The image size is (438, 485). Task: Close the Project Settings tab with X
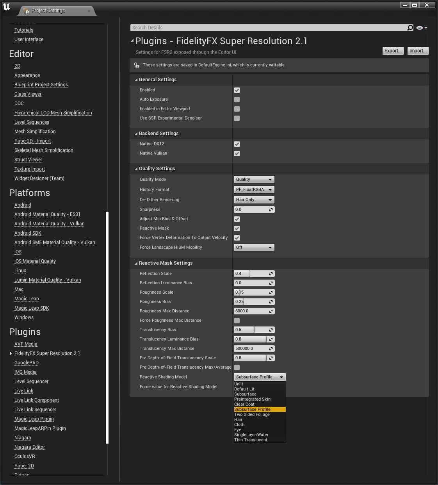[89, 11]
